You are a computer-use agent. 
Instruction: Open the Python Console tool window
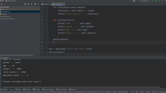(x=62, y=90)
